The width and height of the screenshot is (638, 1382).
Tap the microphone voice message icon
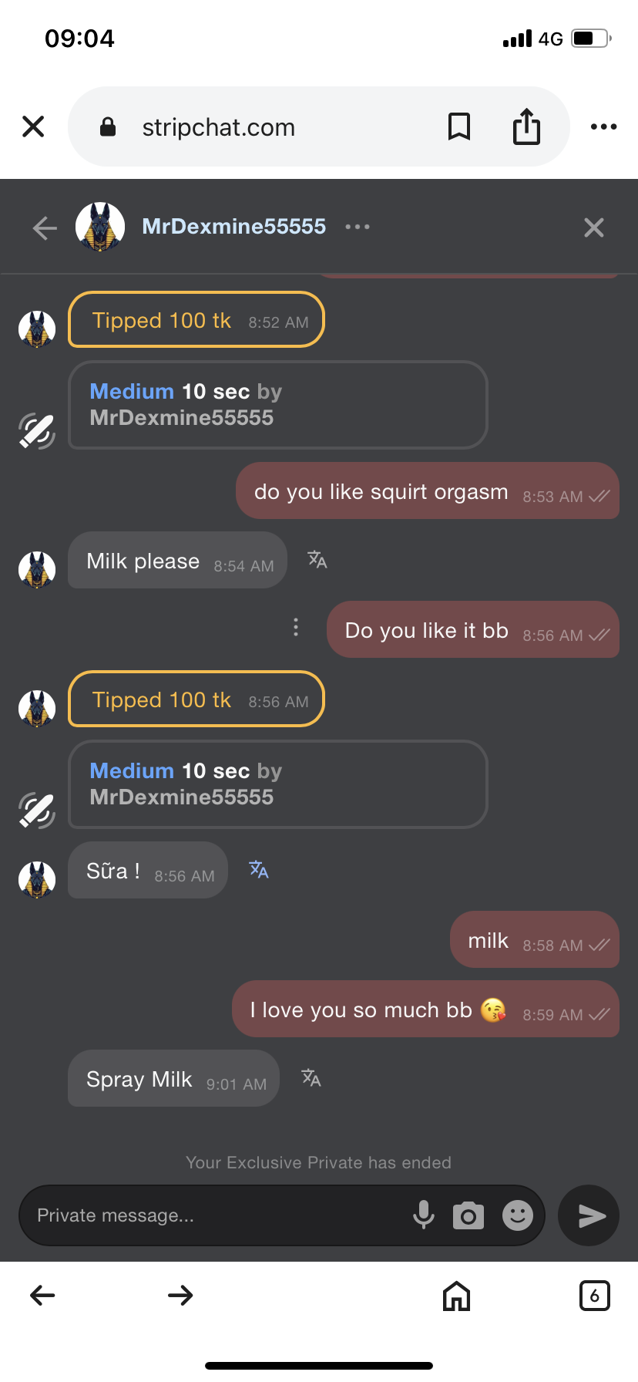[x=423, y=1215]
